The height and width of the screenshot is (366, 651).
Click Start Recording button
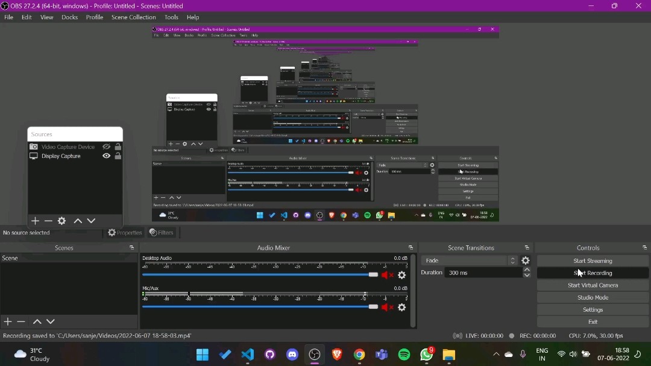(593, 273)
